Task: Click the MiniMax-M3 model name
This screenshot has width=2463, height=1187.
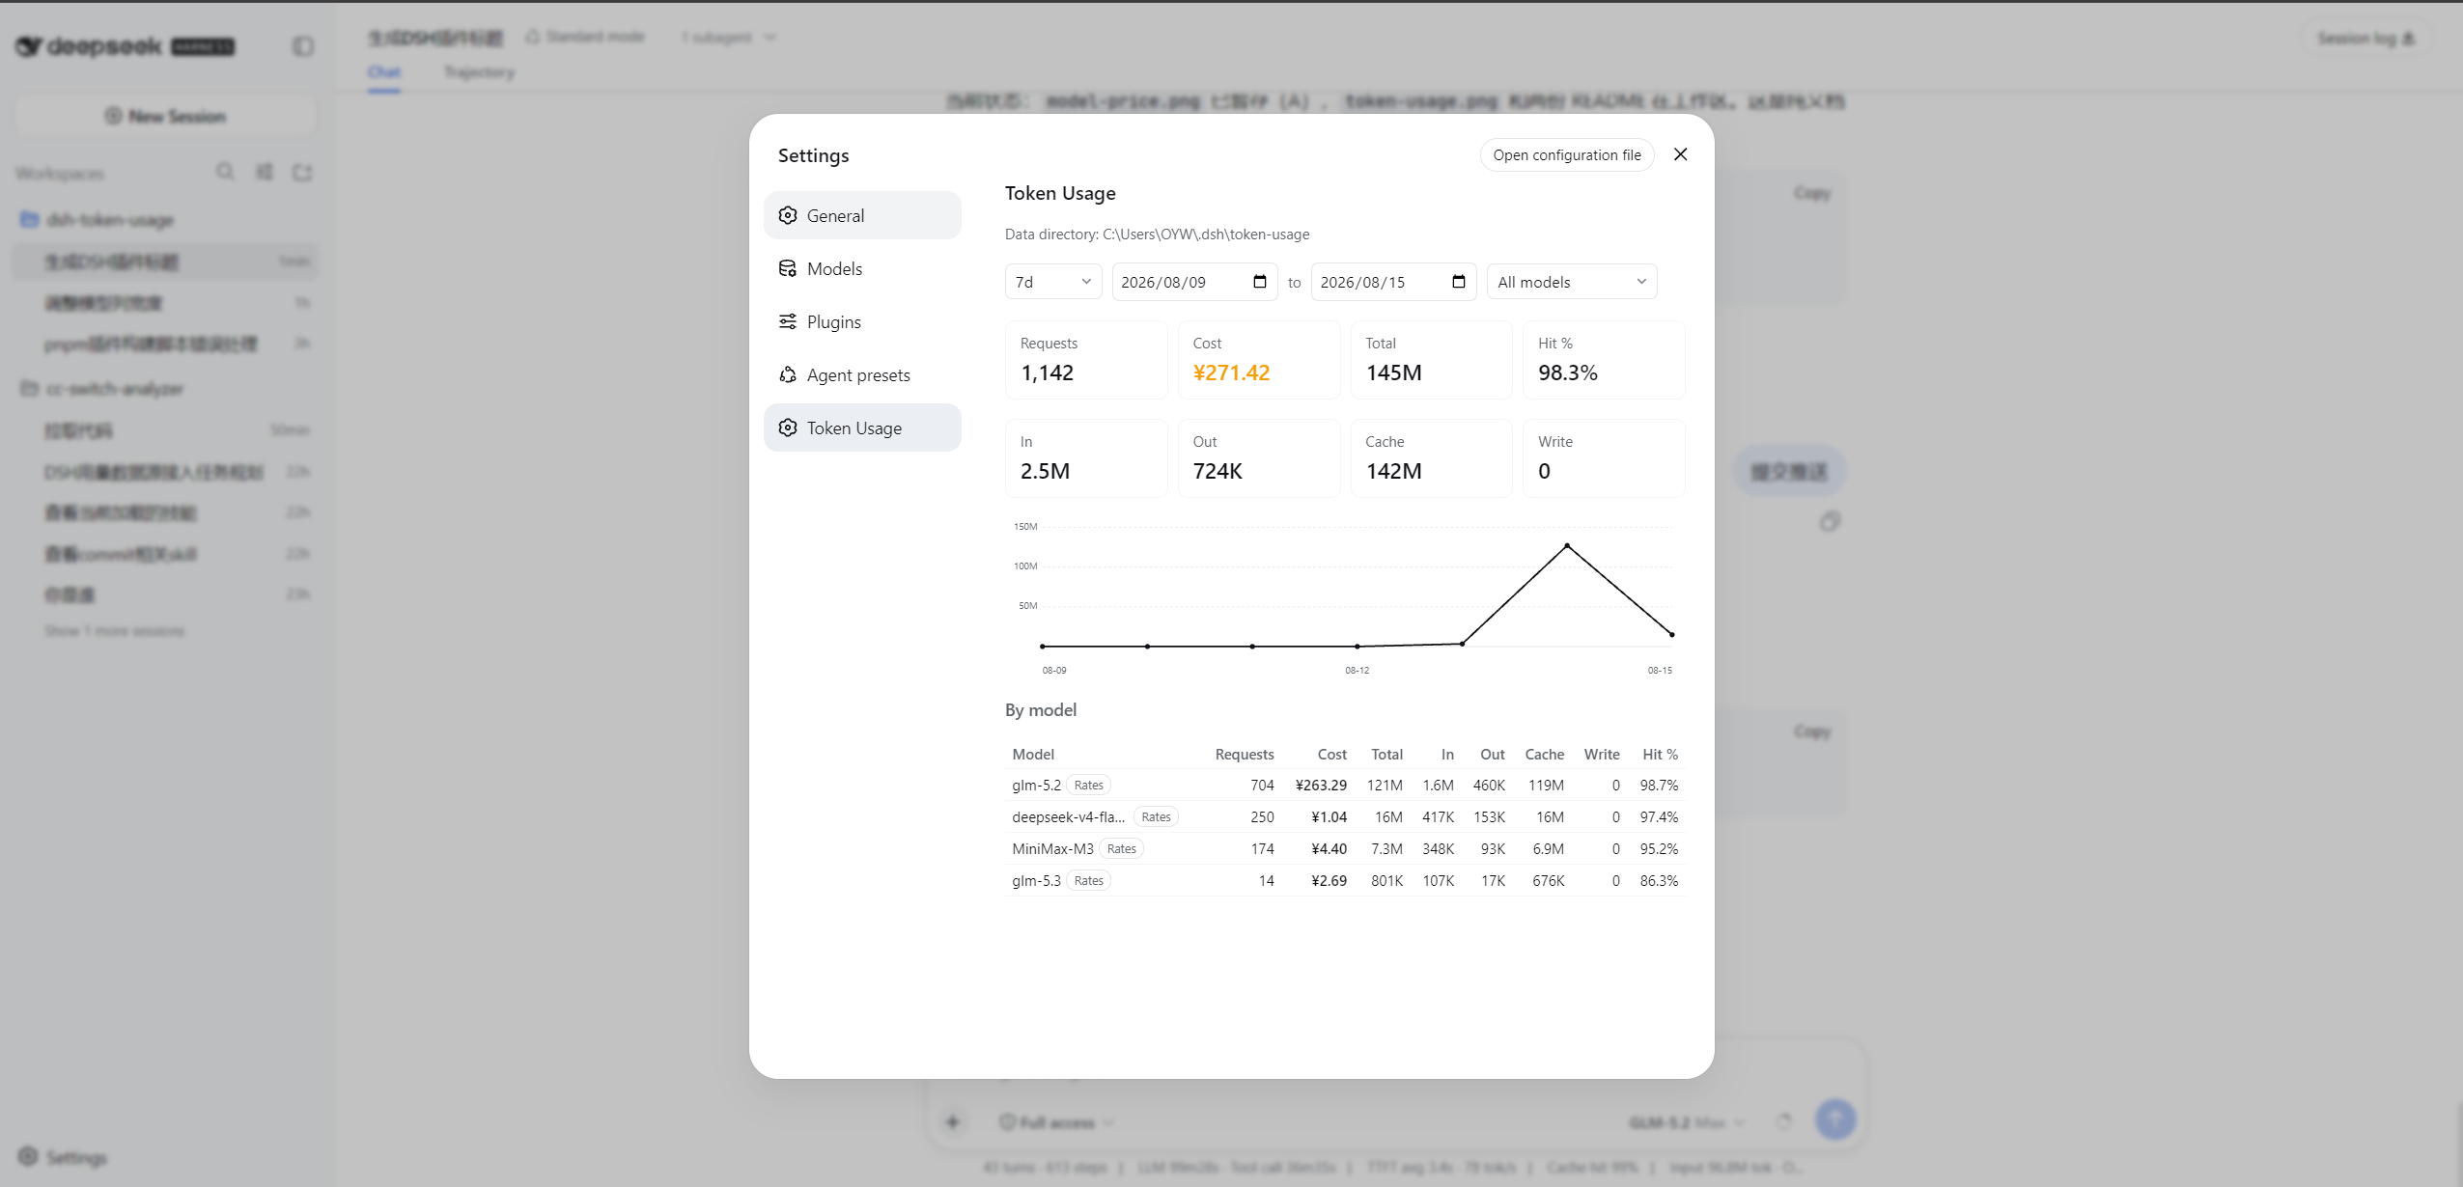Action: pos(1052,849)
